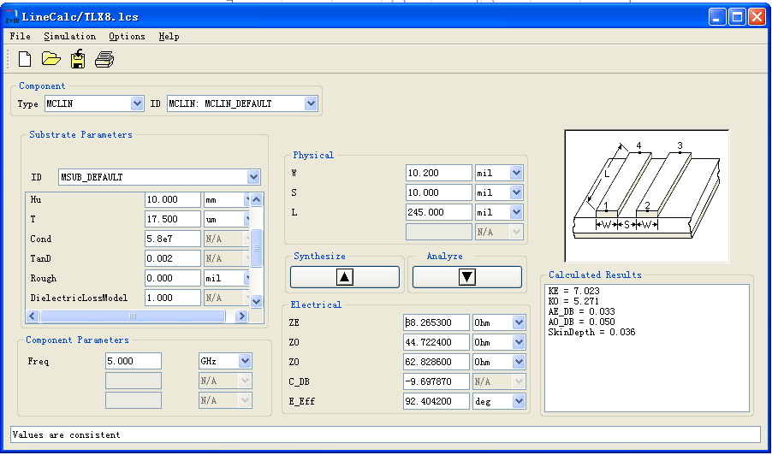Click the Save toolbar icon
This screenshot has height=455, width=772.
coord(78,59)
